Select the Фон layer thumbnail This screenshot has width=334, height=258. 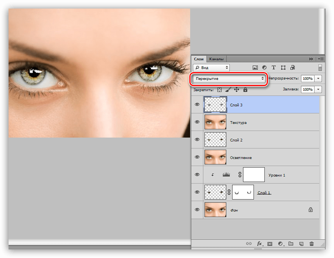(215, 210)
